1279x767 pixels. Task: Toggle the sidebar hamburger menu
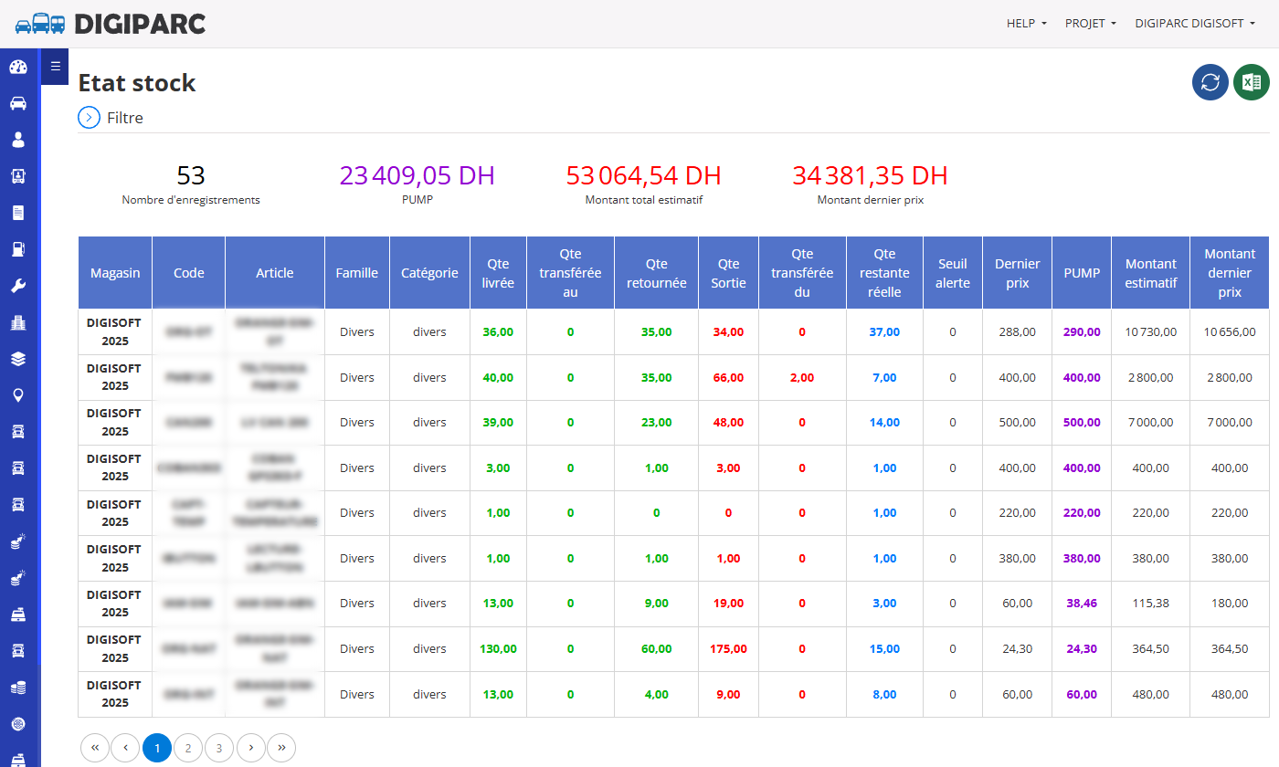55,66
